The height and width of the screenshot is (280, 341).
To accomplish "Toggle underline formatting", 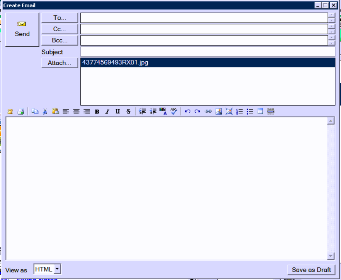I will 118,111.
